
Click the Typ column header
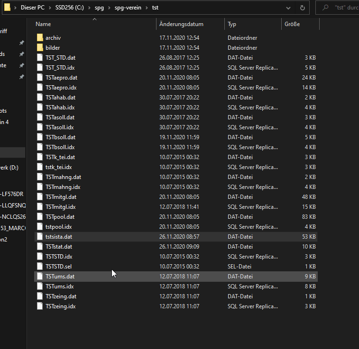[232, 24]
